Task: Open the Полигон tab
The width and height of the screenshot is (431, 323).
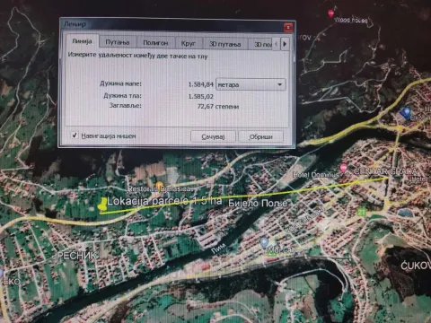Action: pyautogui.click(x=155, y=43)
